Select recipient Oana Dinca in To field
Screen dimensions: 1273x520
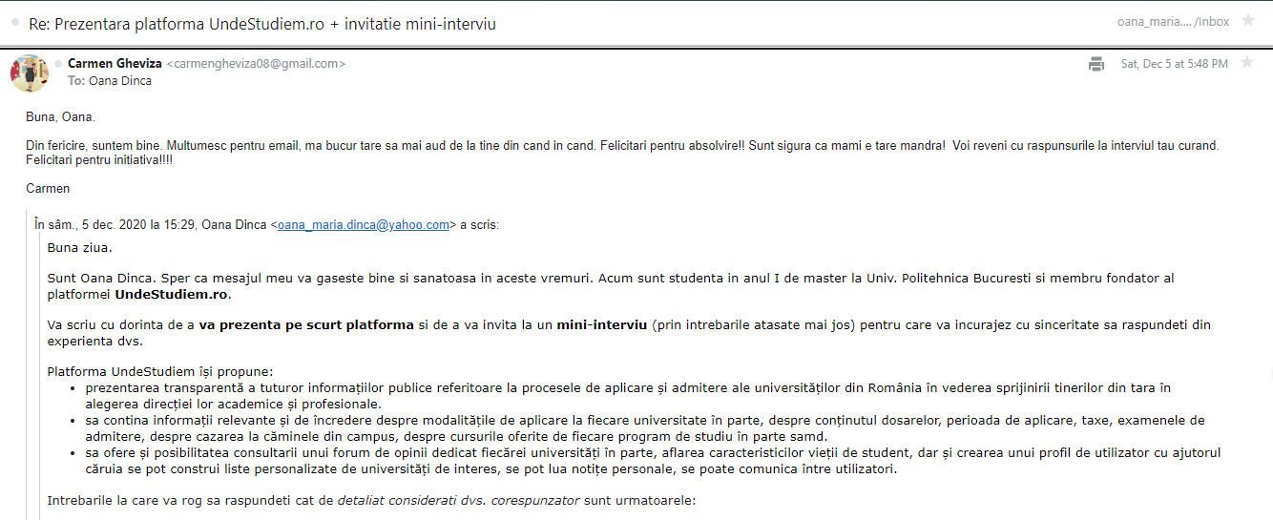[120, 81]
